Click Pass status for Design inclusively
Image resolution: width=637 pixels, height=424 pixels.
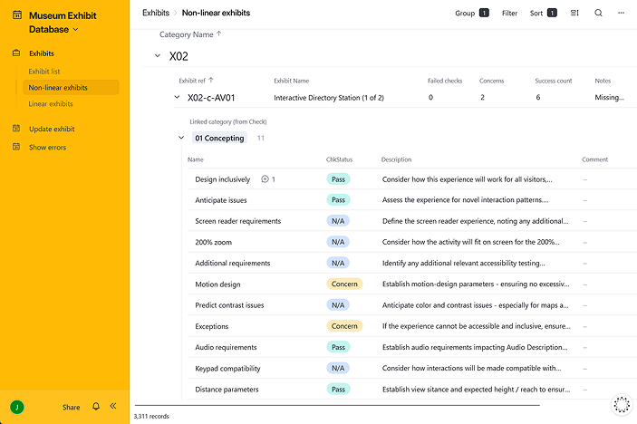[338, 179]
